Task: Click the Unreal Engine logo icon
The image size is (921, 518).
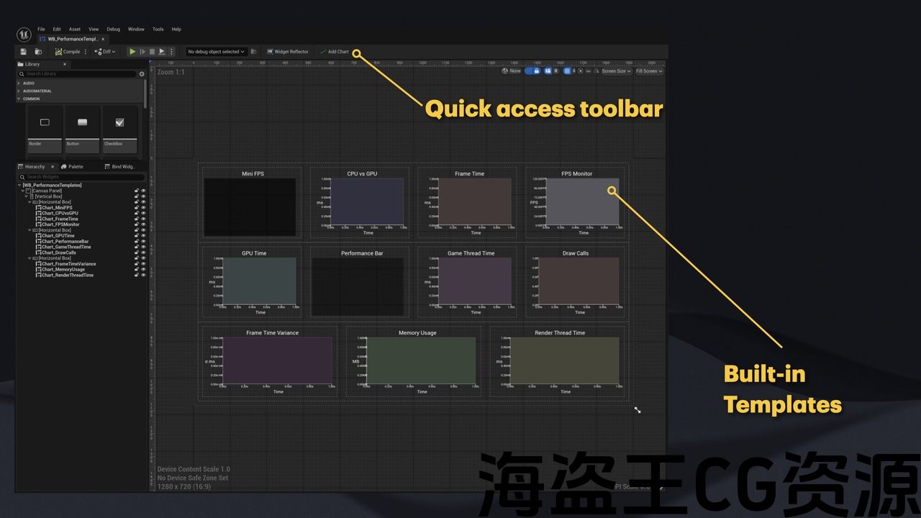Action: click(24, 35)
